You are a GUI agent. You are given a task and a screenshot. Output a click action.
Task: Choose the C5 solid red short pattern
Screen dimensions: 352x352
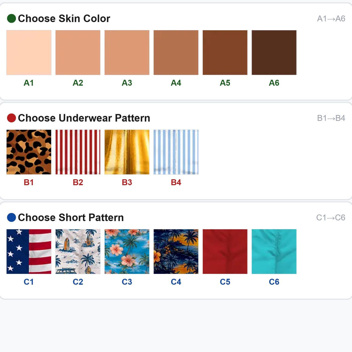pyautogui.click(x=225, y=252)
